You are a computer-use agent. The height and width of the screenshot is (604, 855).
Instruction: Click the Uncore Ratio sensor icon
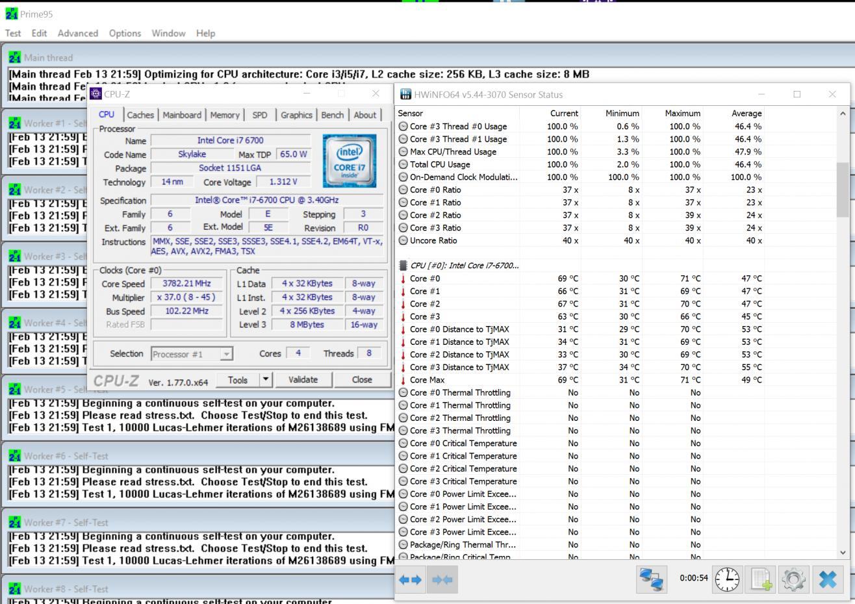click(403, 240)
